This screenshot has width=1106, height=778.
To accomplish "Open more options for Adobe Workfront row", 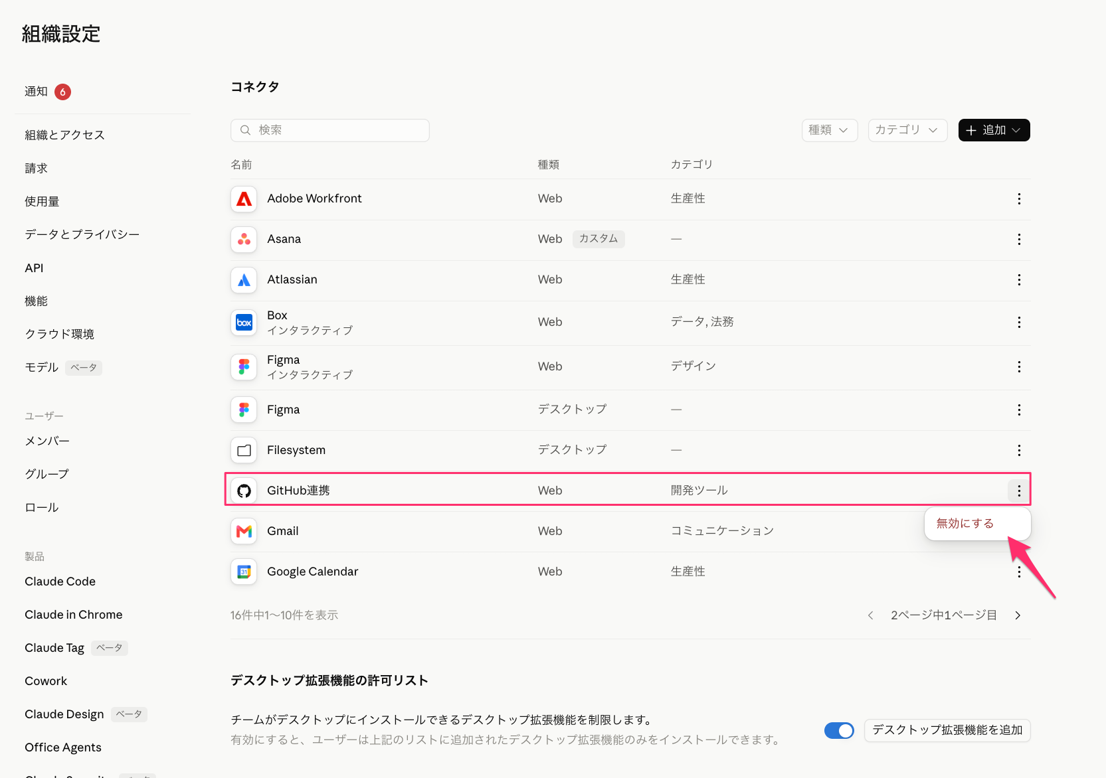I will [1019, 199].
